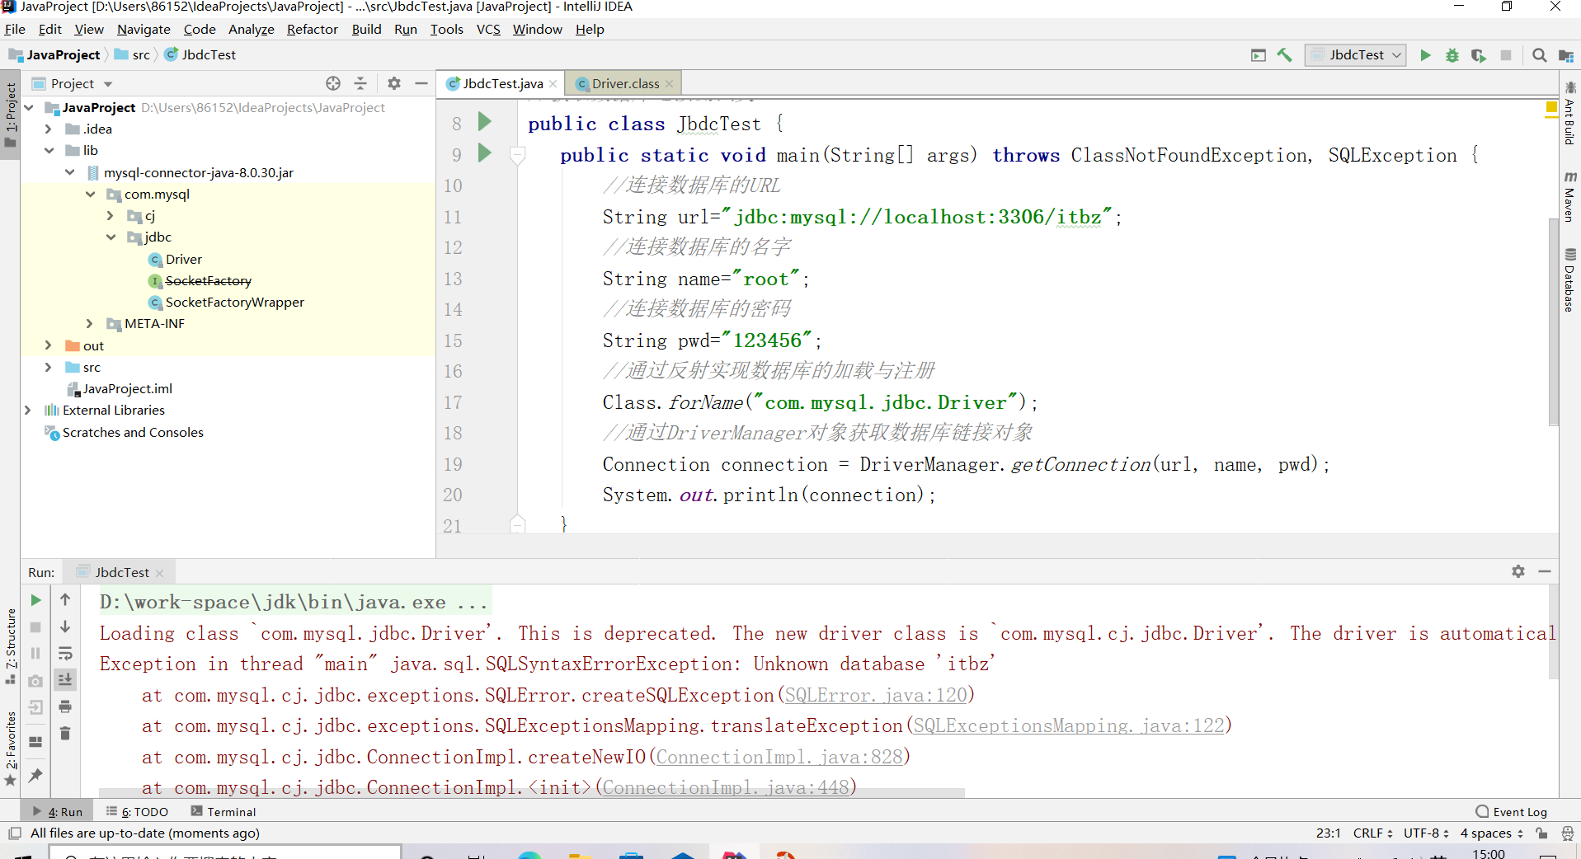
Task: Toggle the Ant Build side tool button
Action: tap(1569, 114)
